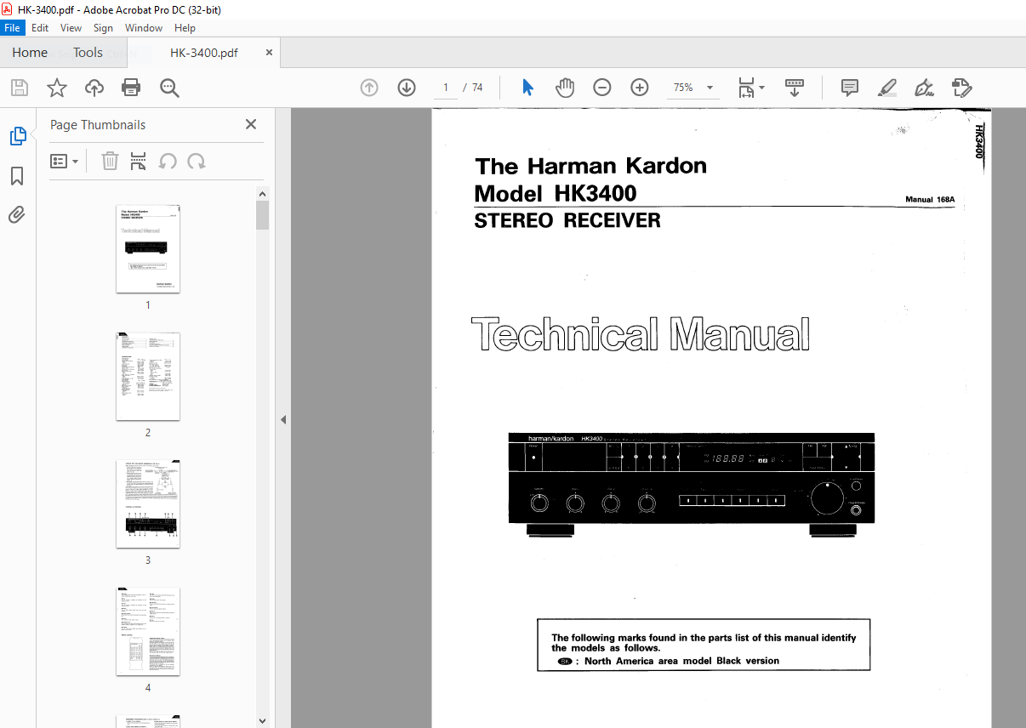Open the Help menu
The width and height of the screenshot is (1026, 728).
pyautogui.click(x=185, y=28)
